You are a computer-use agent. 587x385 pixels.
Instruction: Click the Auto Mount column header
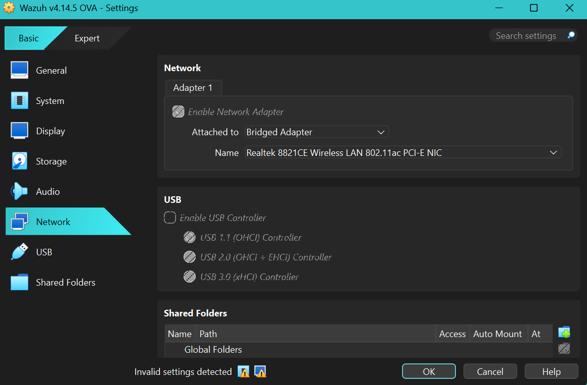pos(498,334)
